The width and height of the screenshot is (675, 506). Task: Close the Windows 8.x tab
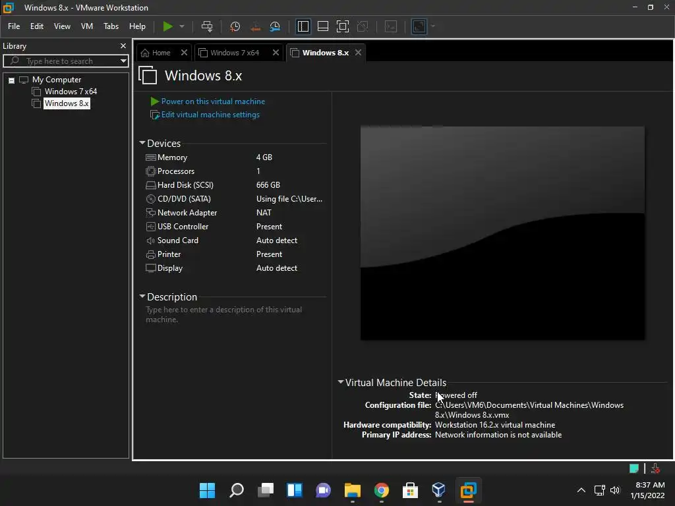(358, 53)
